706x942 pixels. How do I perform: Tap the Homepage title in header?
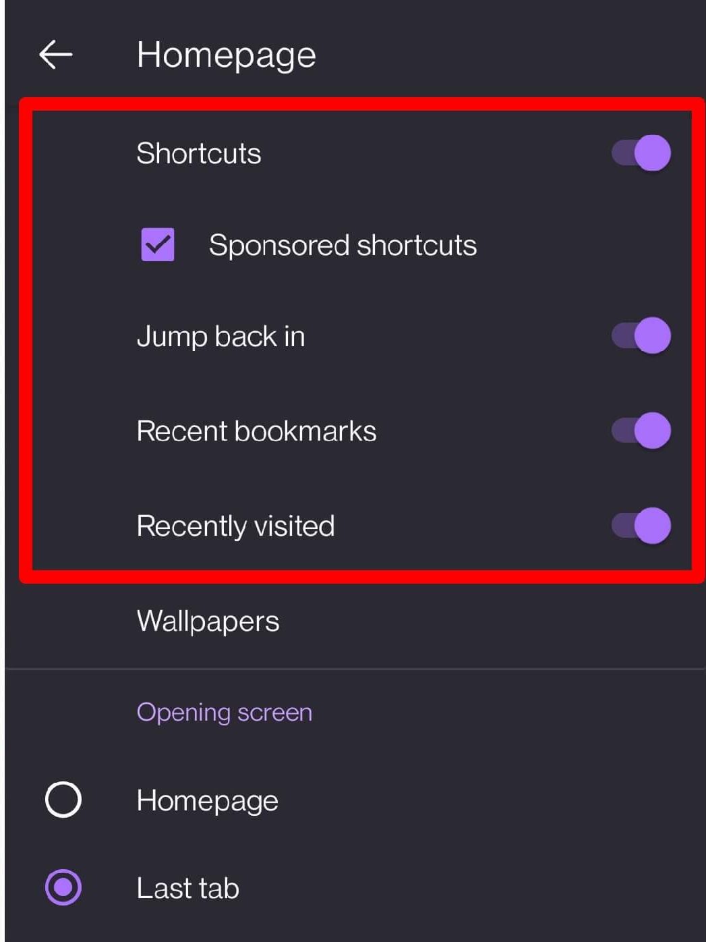[x=226, y=55]
